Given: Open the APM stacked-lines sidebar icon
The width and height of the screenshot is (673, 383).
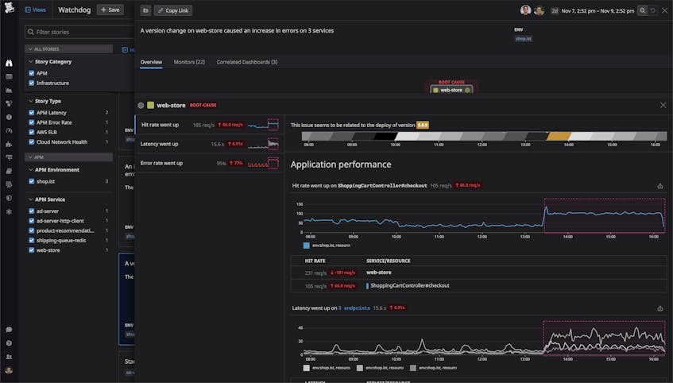Looking at the screenshot, I should (x=9, y=157).
